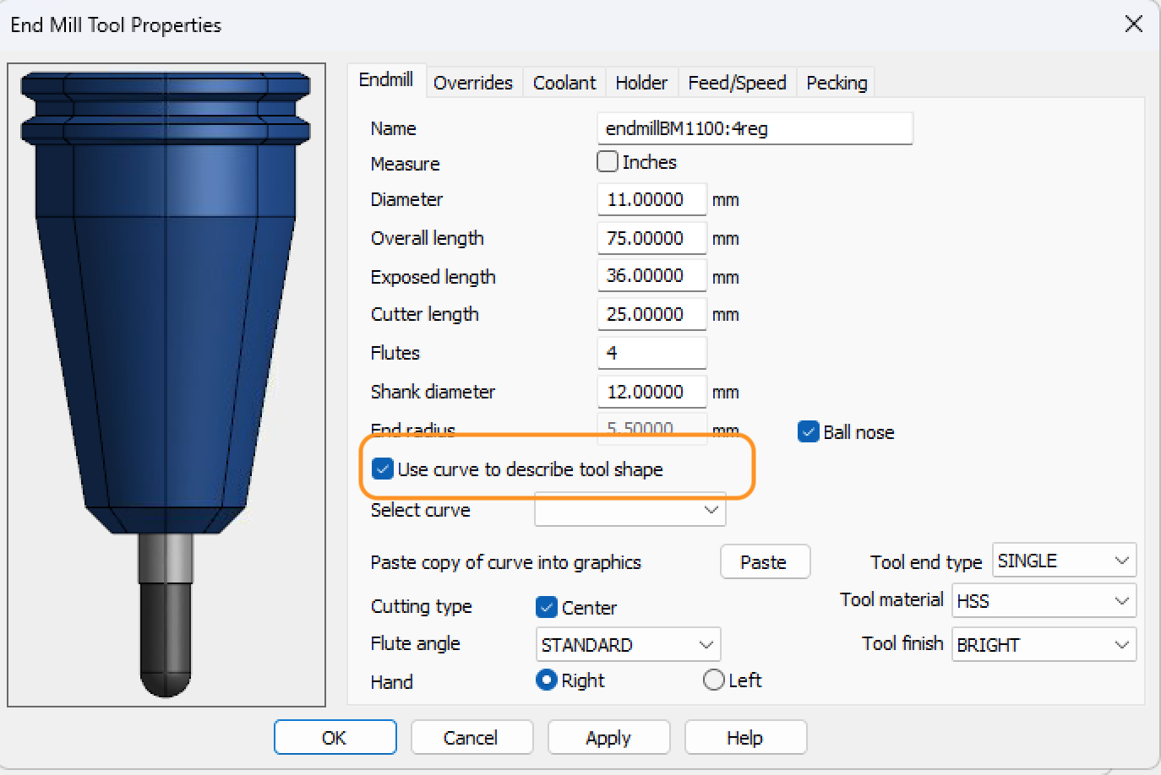The height and width of the screenshot is (775, 1161).
Task: Open the Pecking tab
Action: 835,82
